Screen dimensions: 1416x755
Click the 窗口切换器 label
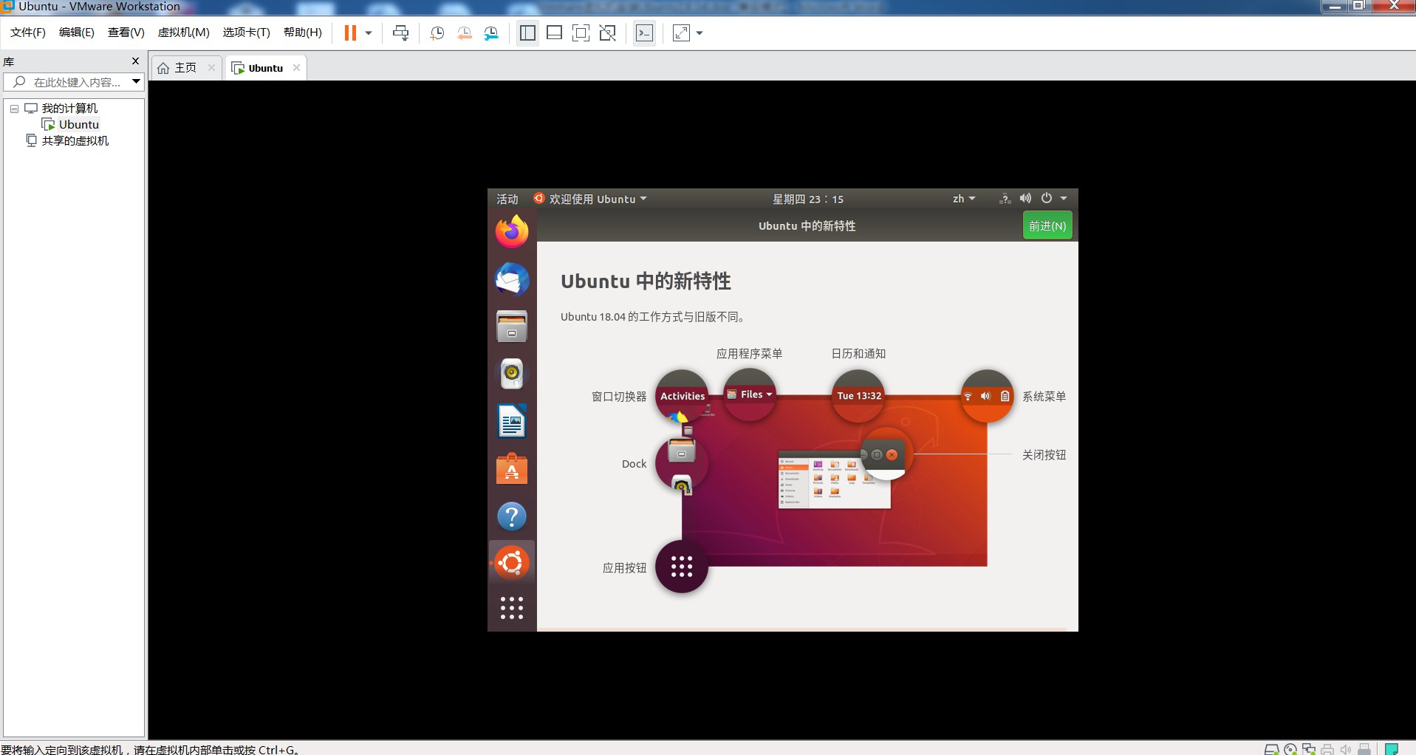click(619, 397)
